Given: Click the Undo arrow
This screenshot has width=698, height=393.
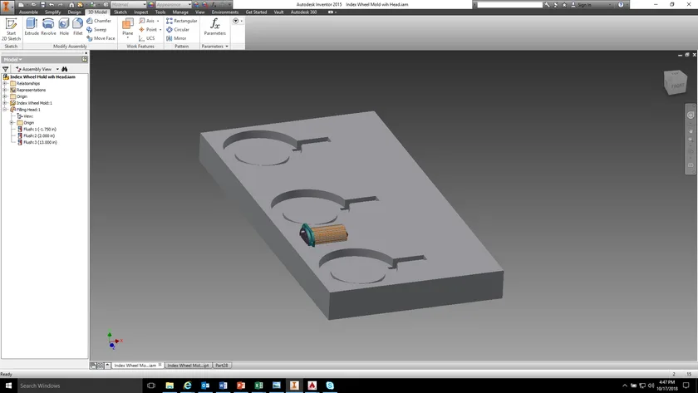Looking at the screenshot, I should tap(52, 4).
